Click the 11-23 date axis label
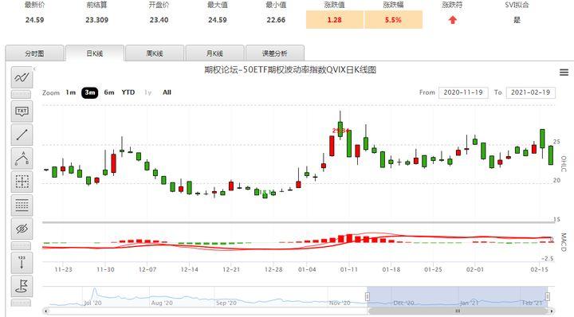574x317 pixels. pos(63,269)
